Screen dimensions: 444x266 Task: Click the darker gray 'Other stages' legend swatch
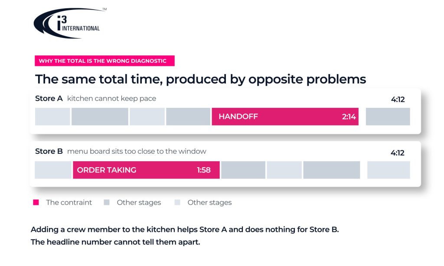107,202
